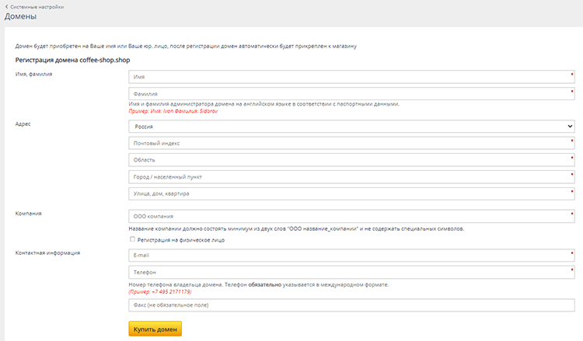Click the Улица, дом, квартира field
Screen dimensions: 583x341
(x=351, y=193)
